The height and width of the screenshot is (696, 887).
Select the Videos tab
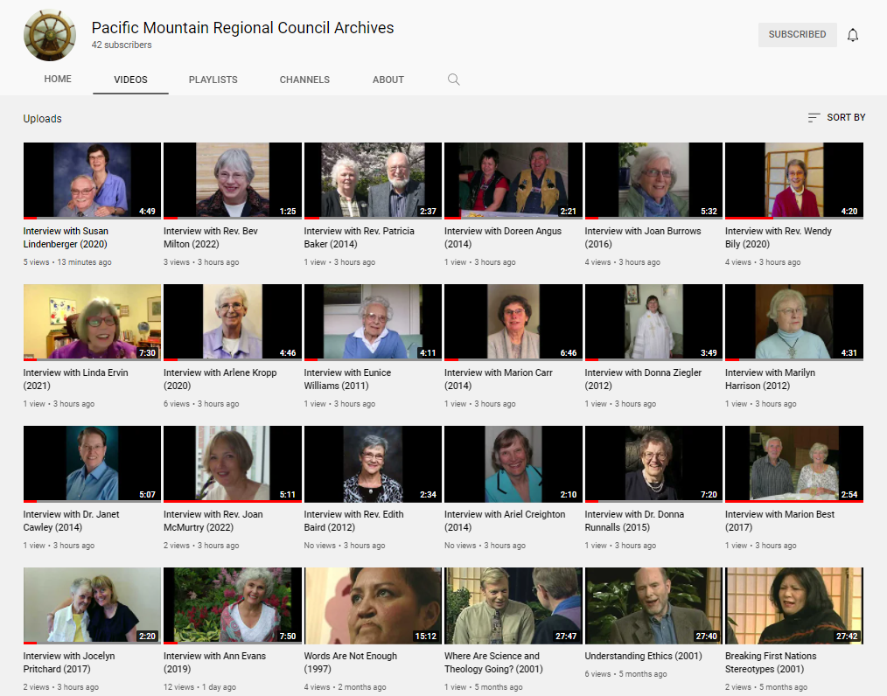(130, 80)
